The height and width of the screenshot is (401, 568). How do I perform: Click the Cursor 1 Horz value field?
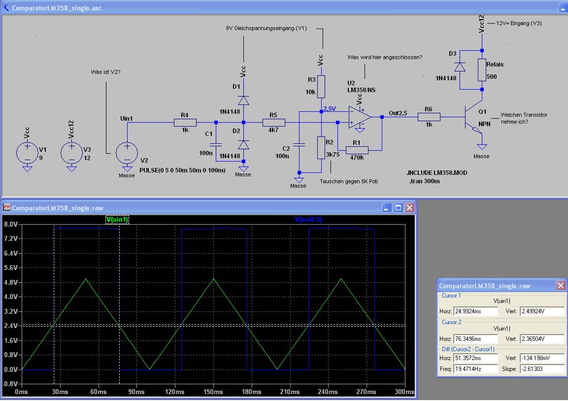click(x=475, y=311)
